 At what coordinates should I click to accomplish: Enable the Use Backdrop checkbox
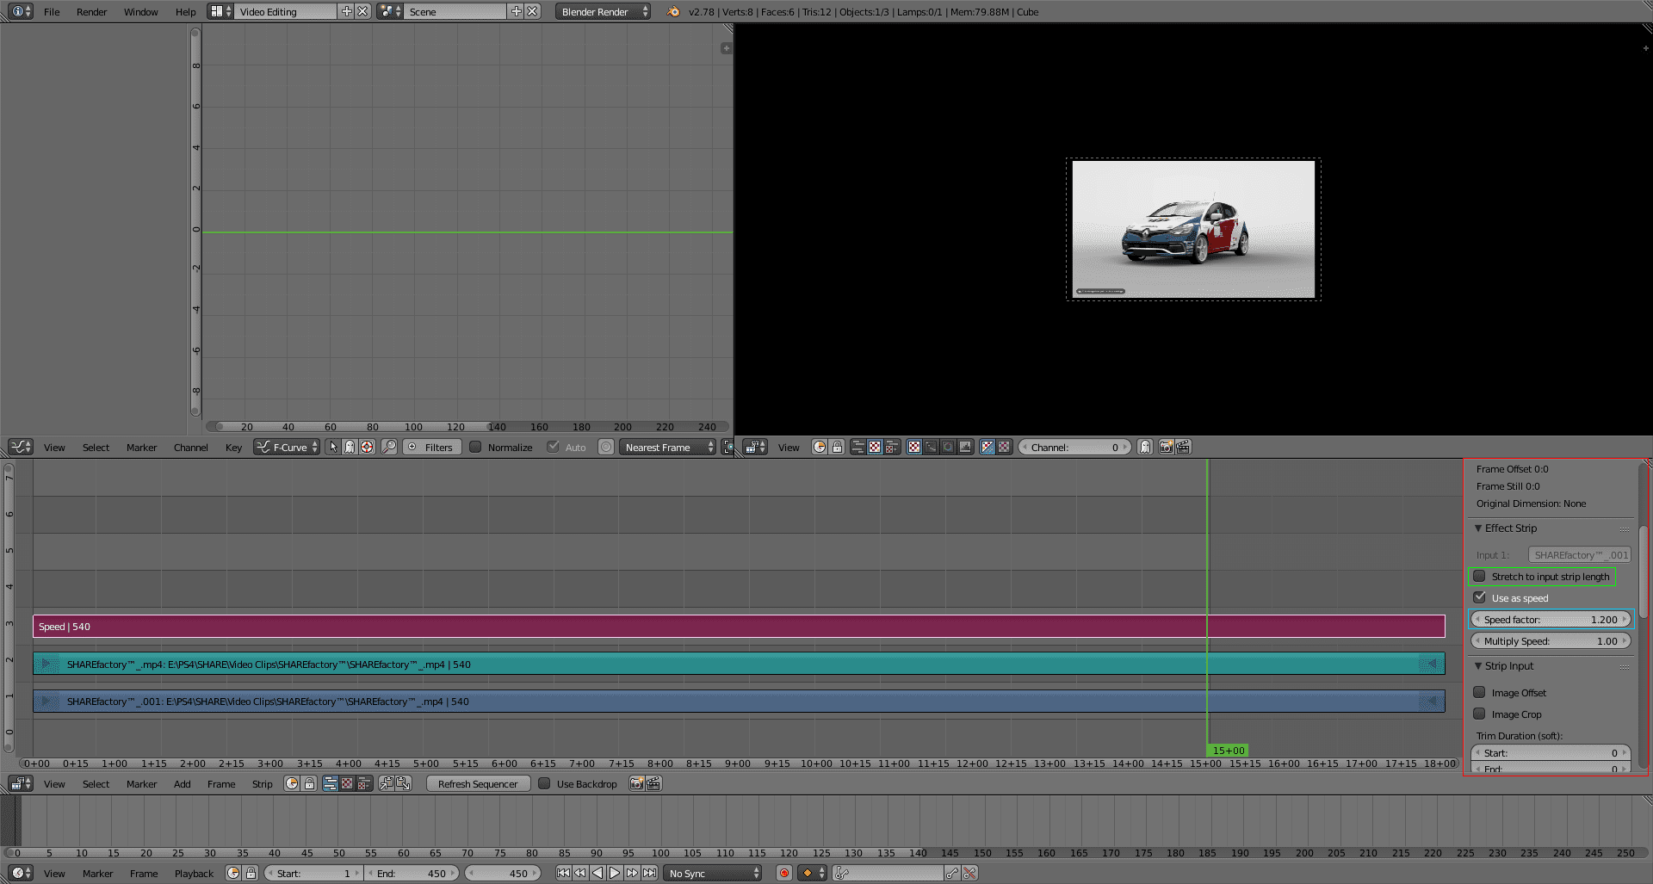[x=544, y=783]
